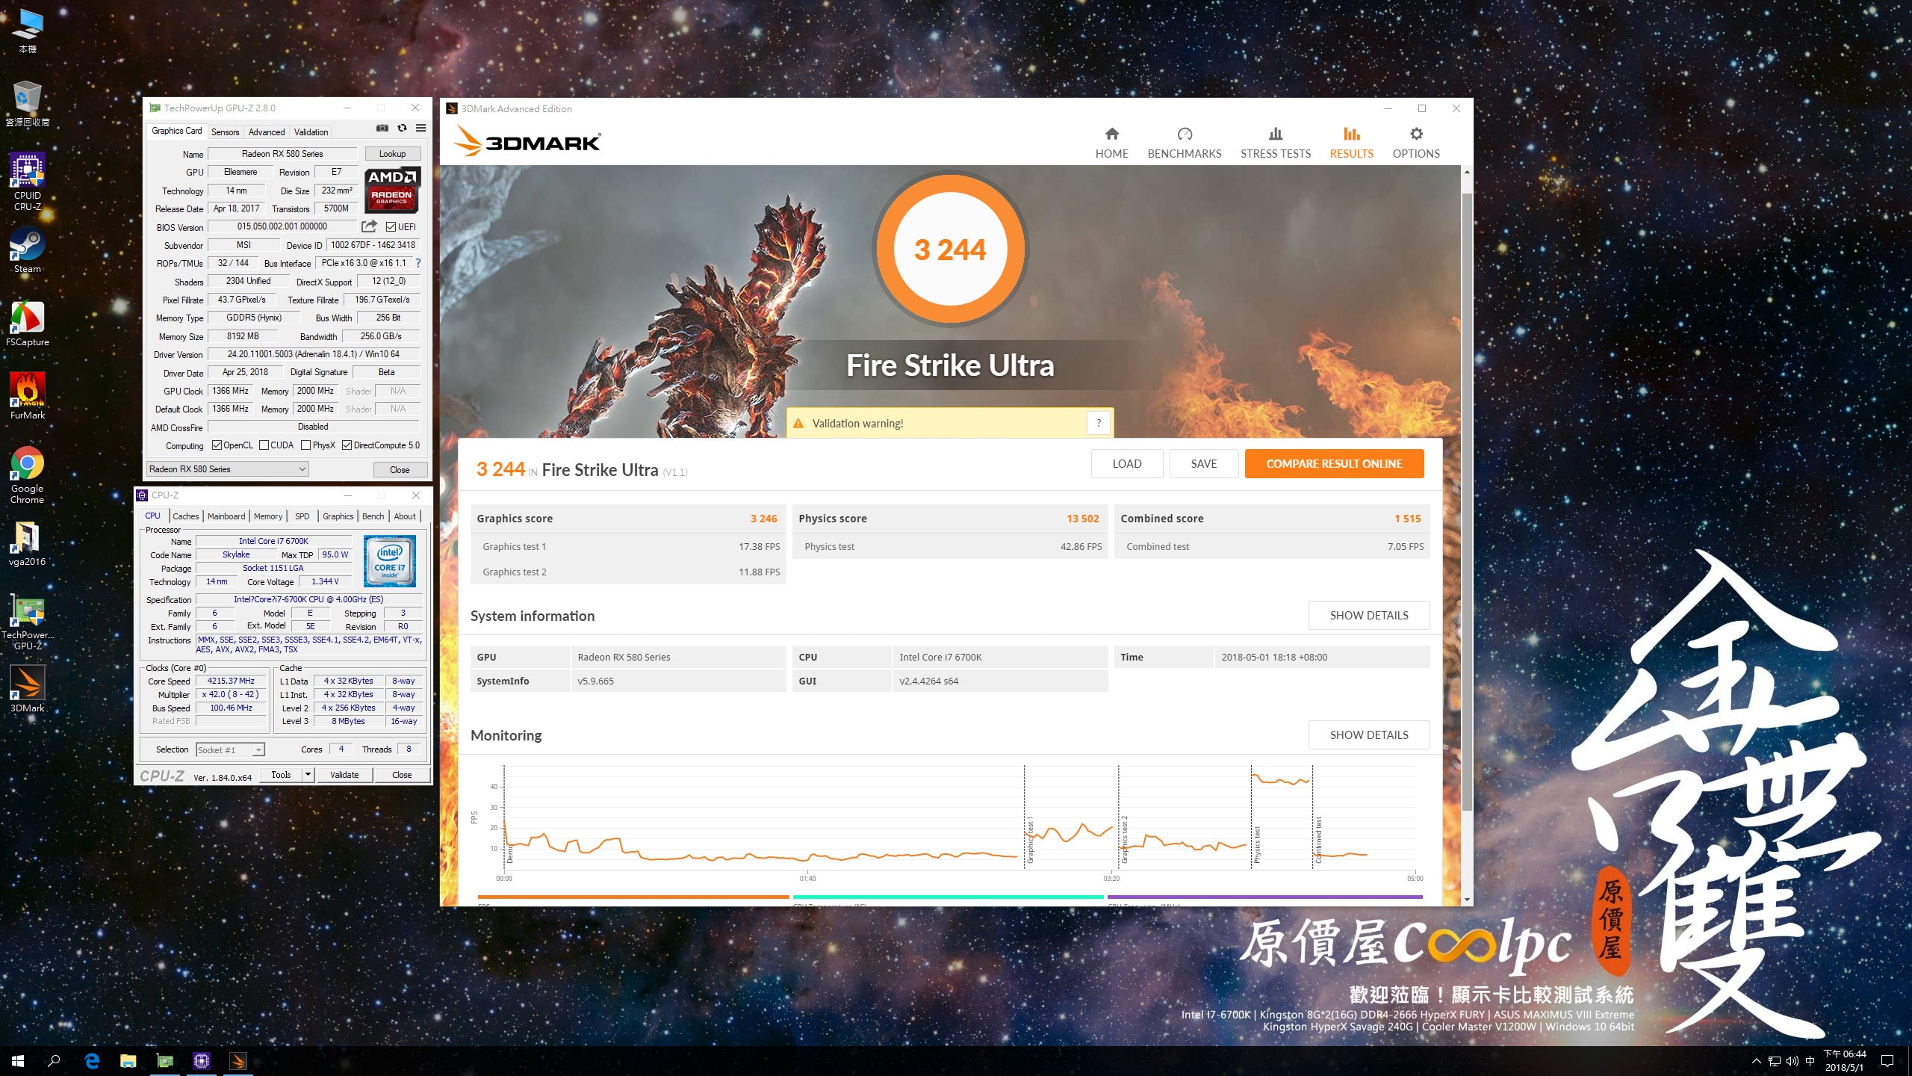Select the Recycle Bin desktop icon
Image resolution: width=1912 pixels, height=1076 pixels.
pos(28,104)
